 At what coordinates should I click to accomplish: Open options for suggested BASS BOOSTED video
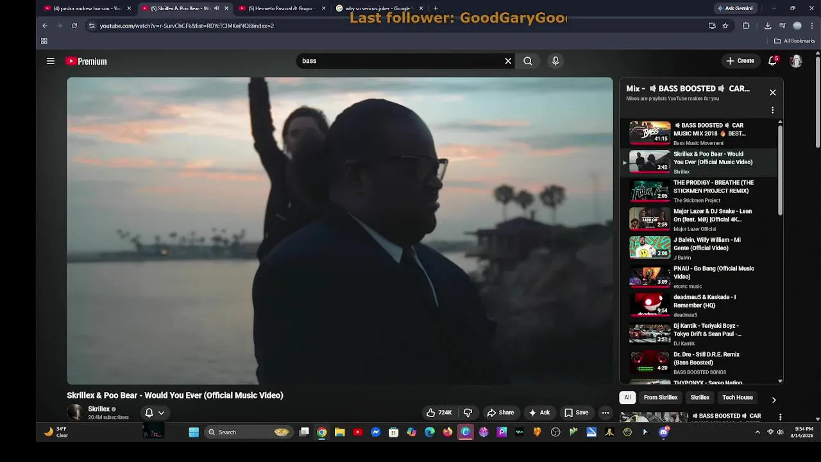780,416
